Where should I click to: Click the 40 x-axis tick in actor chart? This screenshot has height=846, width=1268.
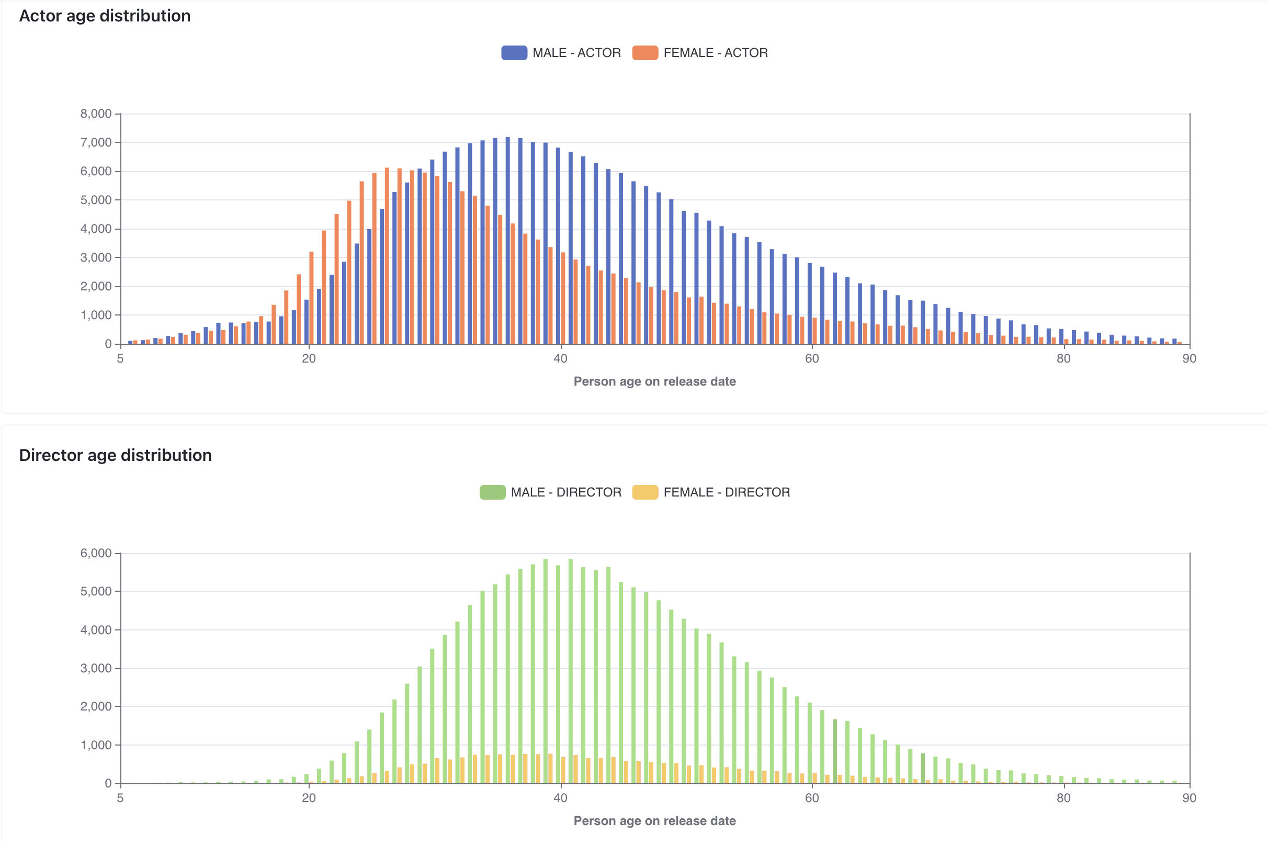560,359
